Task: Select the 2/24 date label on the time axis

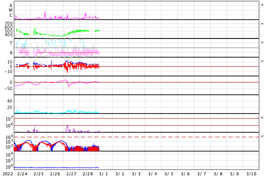Action: coord(22,174)
